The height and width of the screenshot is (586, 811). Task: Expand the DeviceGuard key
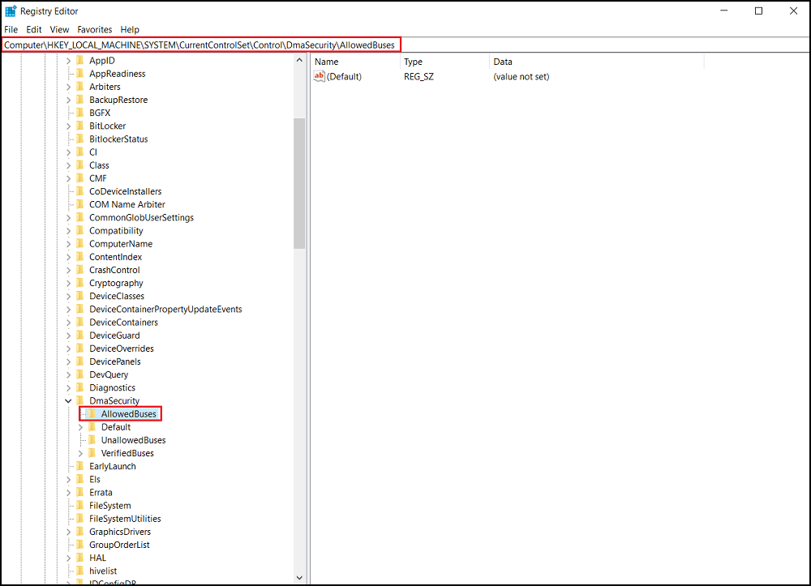tap(68, 335)
